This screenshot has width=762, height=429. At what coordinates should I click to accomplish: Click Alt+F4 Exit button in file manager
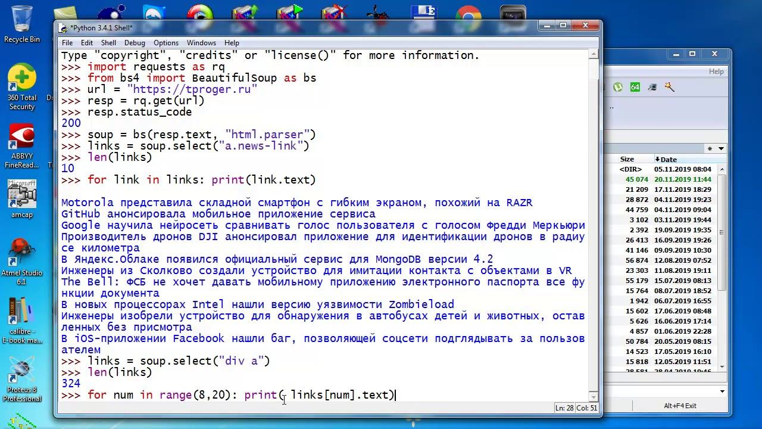tap(680, 406)
